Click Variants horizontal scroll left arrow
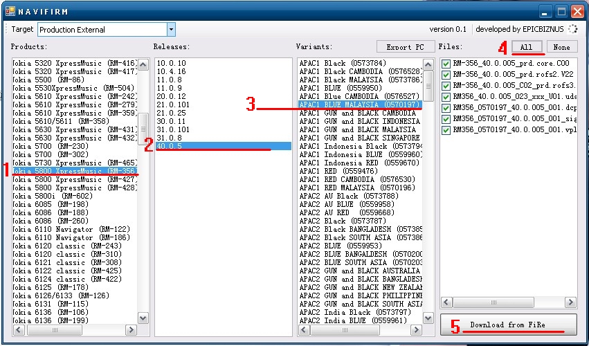 coord(305,330)
